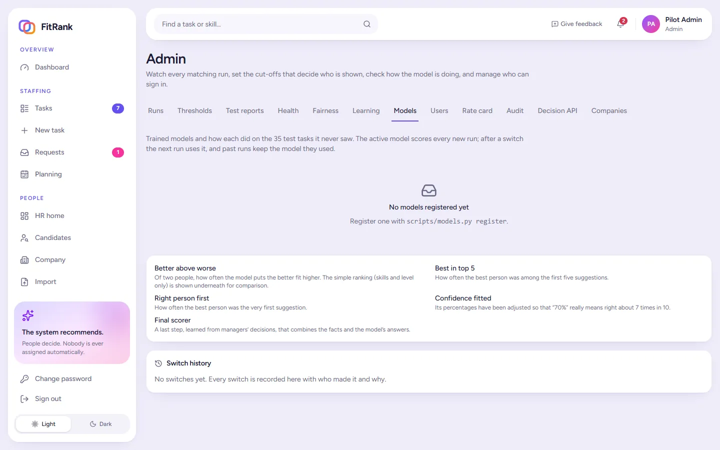This screenshot has width=720, height=450.
Task: Open the Companies tab
Action: point(609,111)
